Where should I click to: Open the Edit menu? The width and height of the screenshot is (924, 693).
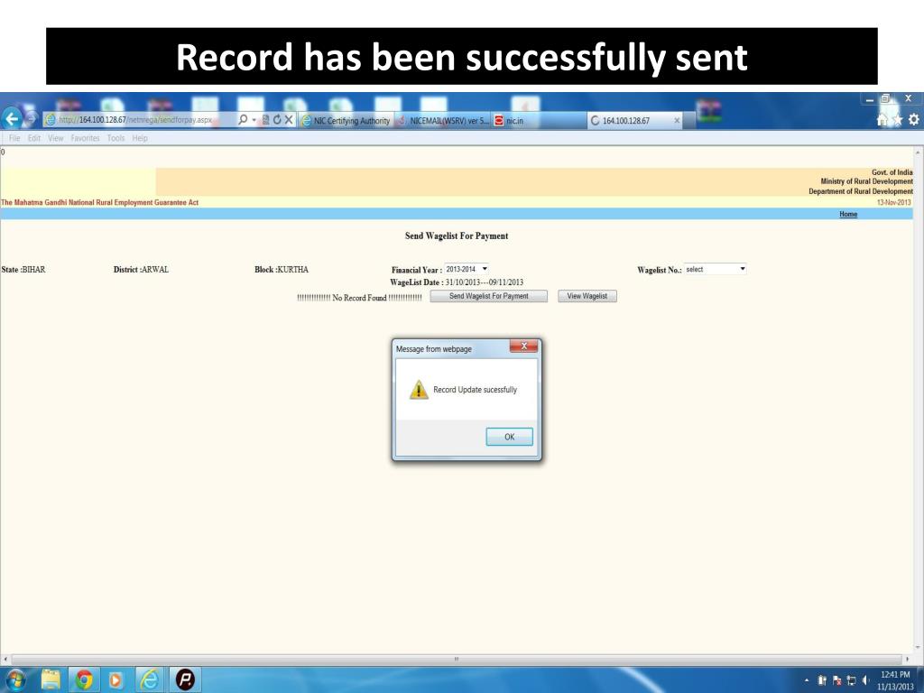[x=34, y=138]
